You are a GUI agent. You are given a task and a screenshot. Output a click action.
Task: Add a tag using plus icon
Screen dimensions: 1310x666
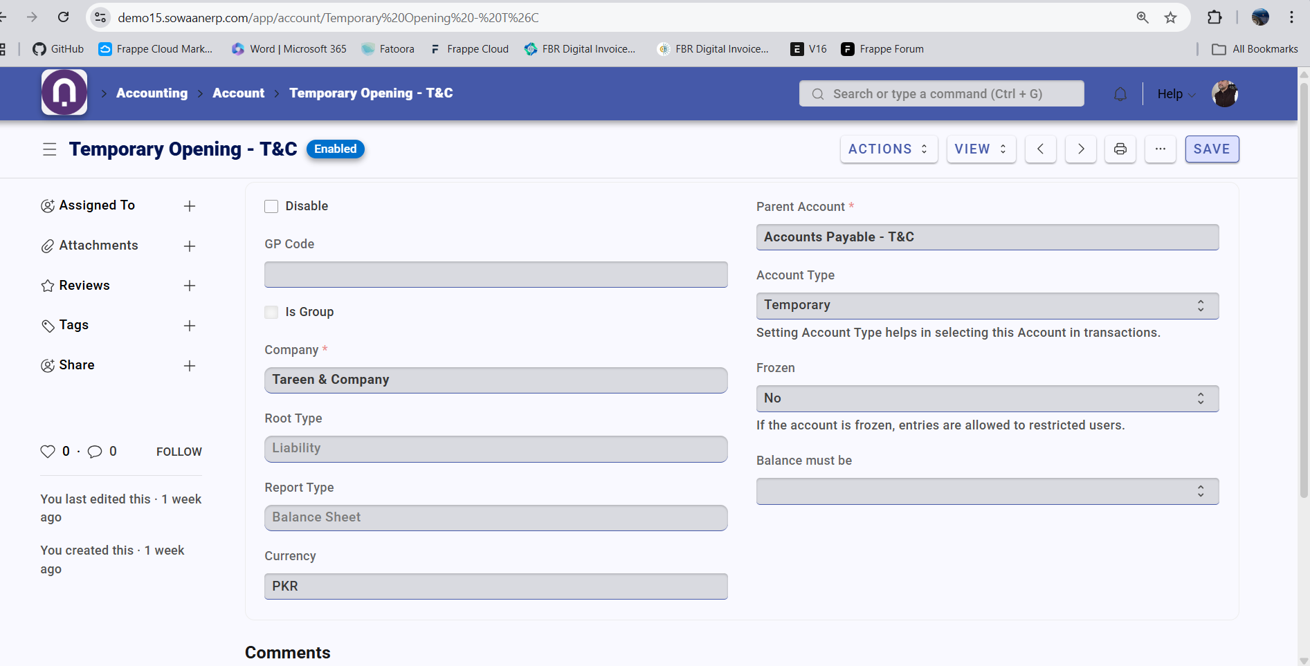(x=190, y=326)
